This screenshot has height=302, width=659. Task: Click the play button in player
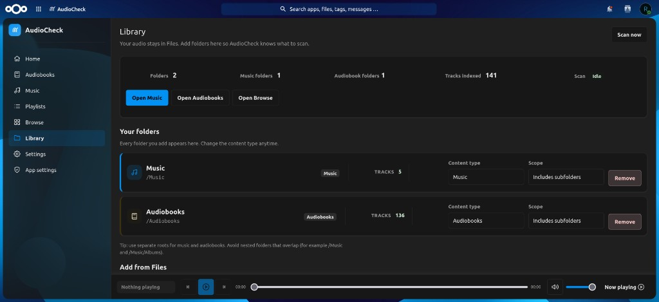pos(206,287)
